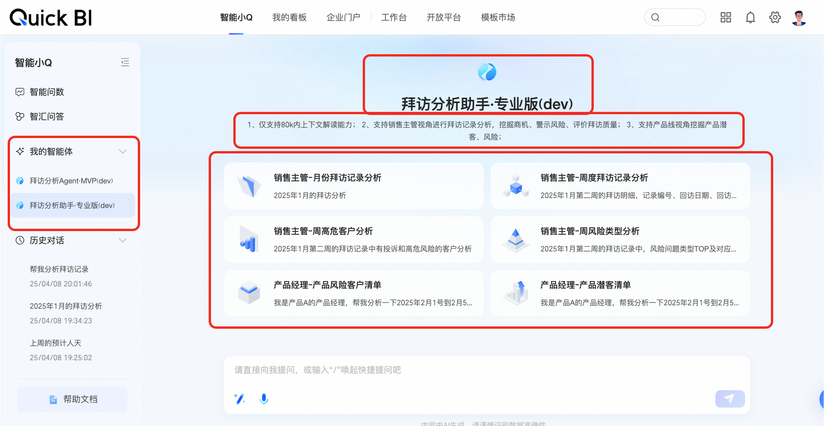Click the user avatar

coord(799,18)
